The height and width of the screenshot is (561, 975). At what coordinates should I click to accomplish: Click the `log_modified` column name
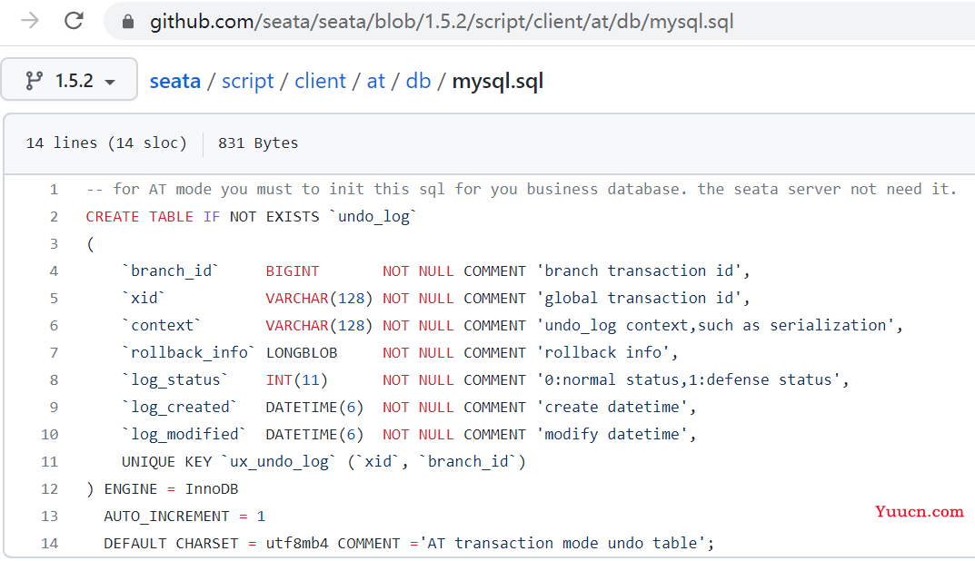[x=184, y=434]
